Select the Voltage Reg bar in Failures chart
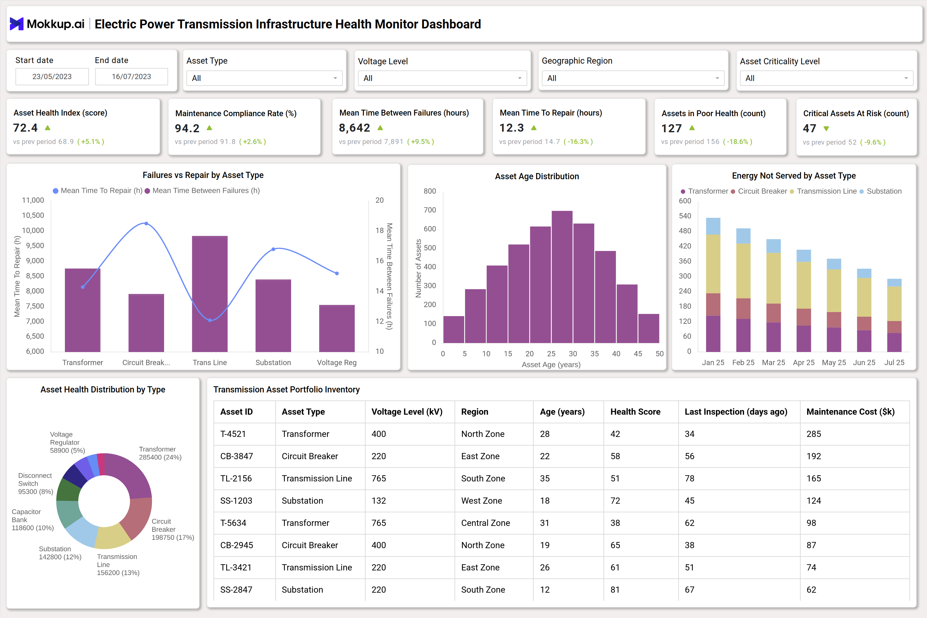927x618 pixels. [x=337, y=328]
